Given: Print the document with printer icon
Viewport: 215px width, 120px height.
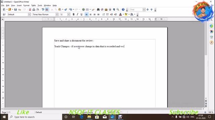Looking at the screenshot, I should 34,10.
